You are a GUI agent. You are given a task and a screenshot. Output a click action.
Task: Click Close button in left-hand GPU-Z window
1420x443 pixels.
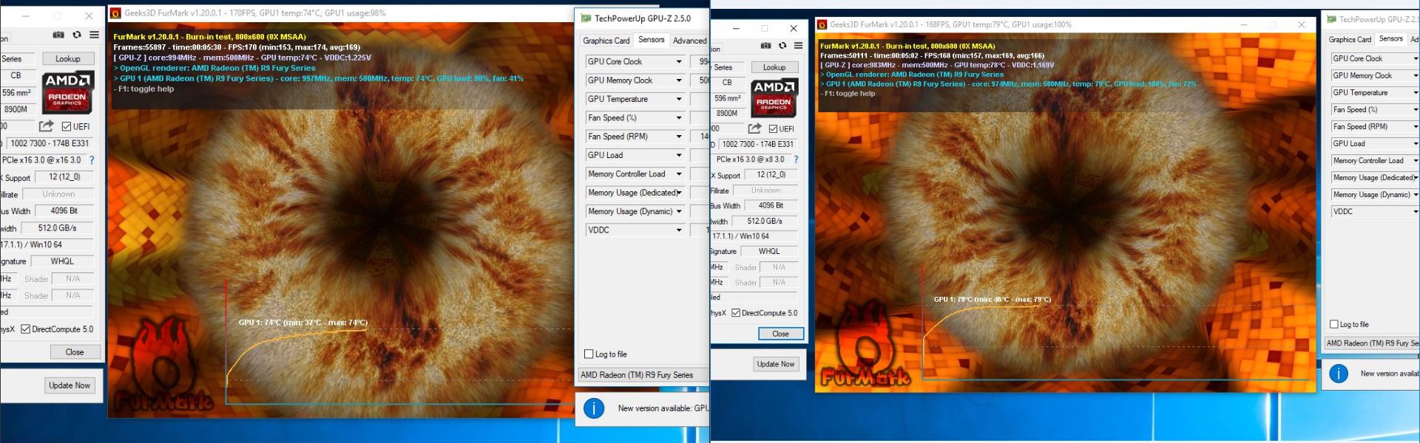[75, 352]
